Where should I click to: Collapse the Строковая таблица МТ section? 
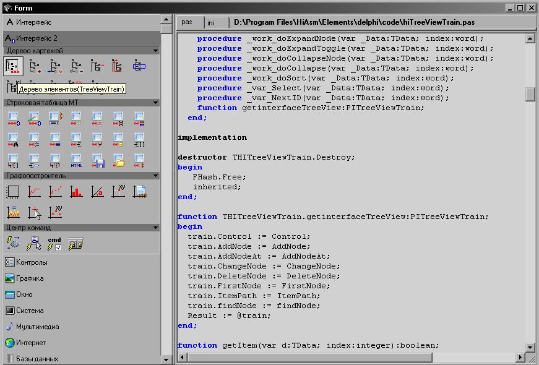tap(155, 103)
